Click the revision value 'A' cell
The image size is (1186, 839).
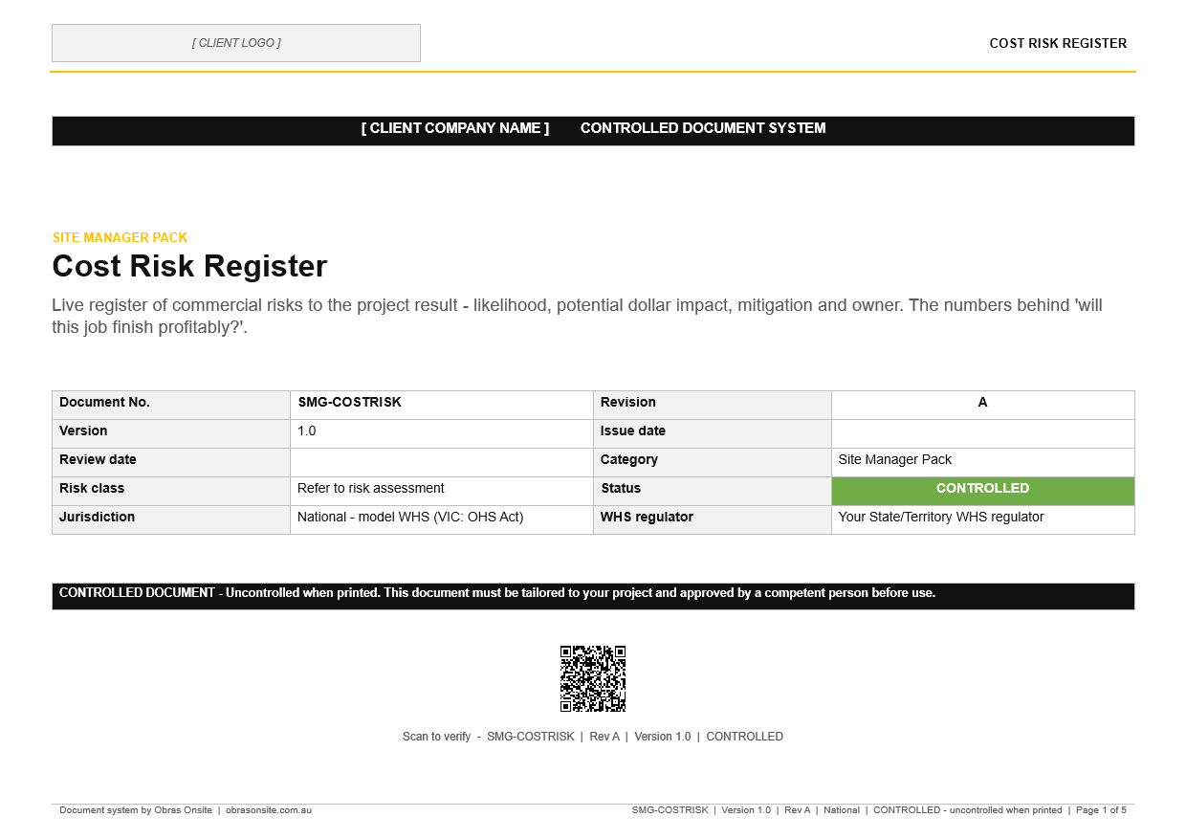point(983,405)
